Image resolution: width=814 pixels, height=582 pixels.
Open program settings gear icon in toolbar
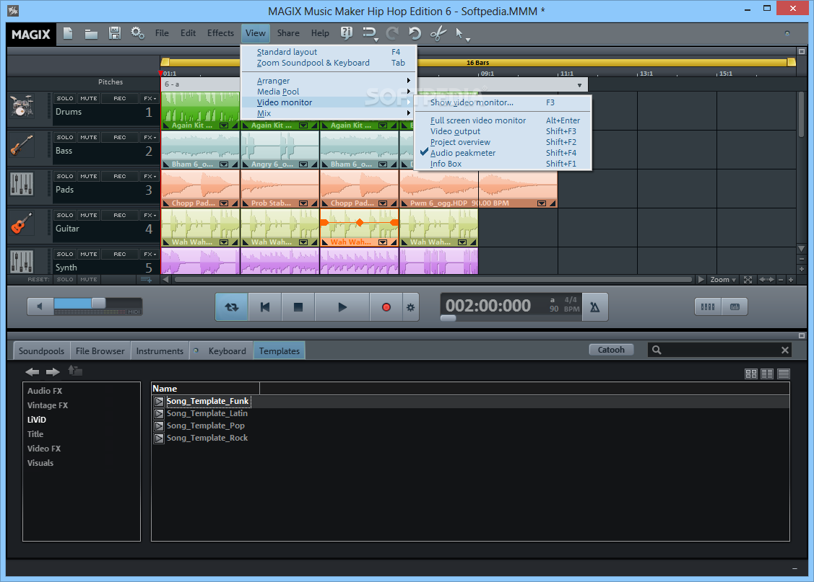(x=137, y=34)
